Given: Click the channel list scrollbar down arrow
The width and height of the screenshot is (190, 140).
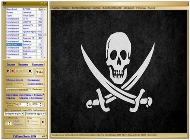Looking at the screenshot, I should 45,57.
